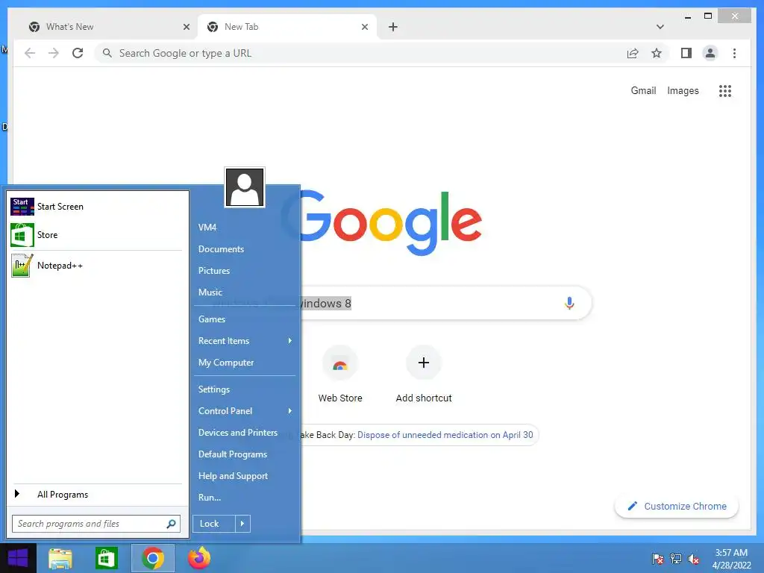Screen dimensions: 764x573
Task: Click Chrome icon on taskbar
Action: [x=153, y=558]
